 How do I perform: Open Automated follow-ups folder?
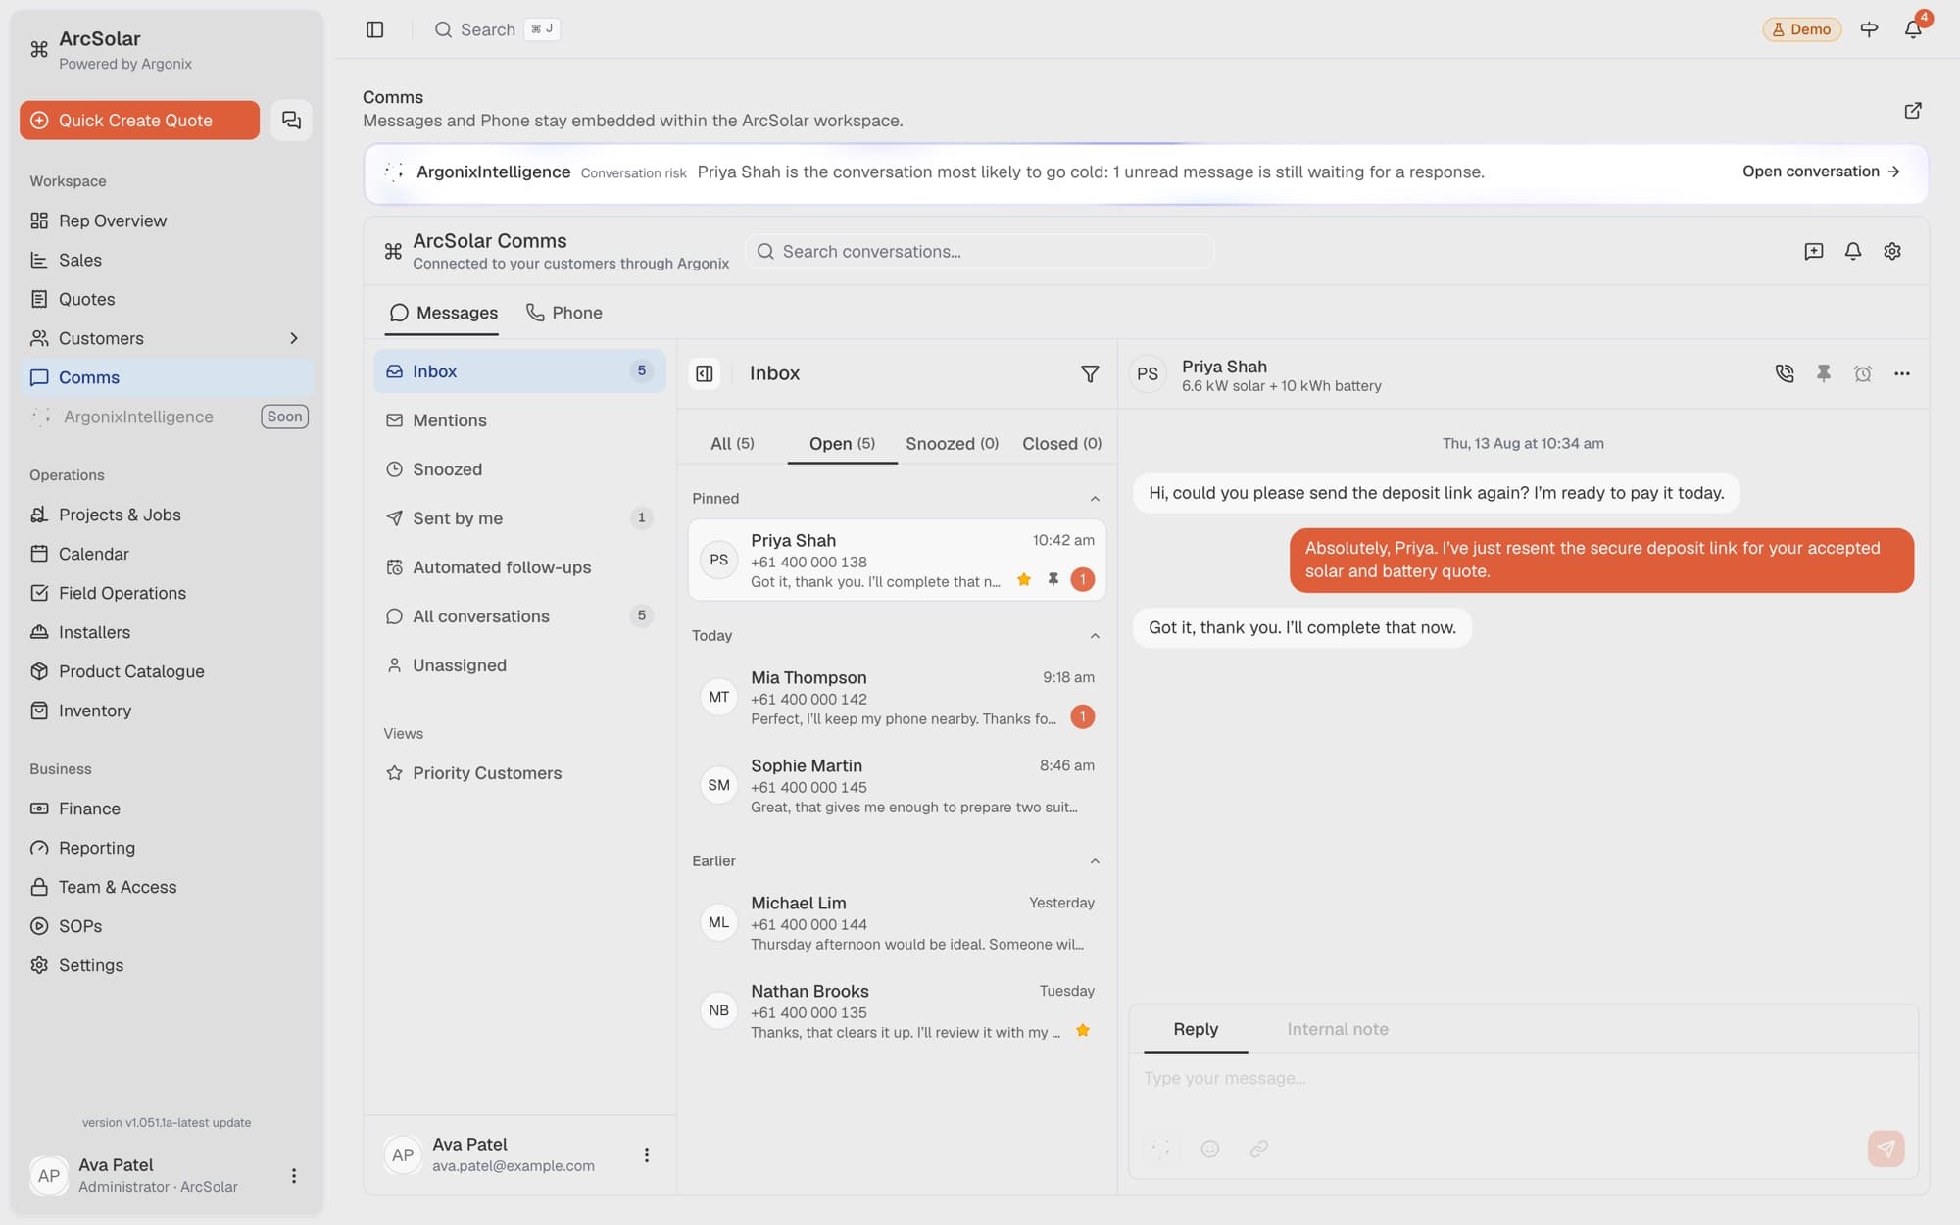[x=519, y=567]
